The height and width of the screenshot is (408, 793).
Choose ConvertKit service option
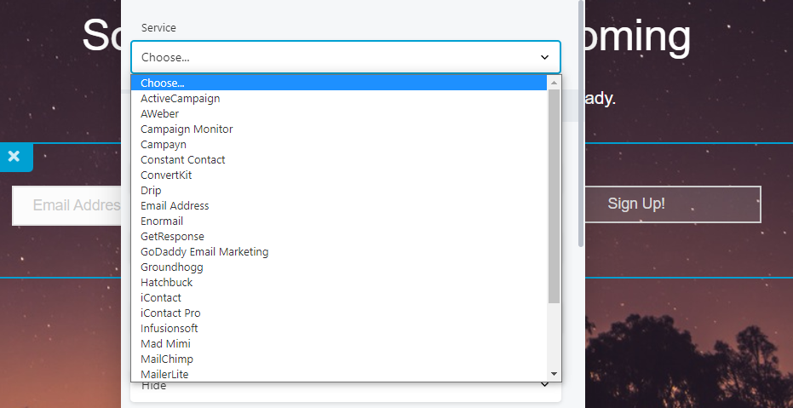(x=166, y=175)
